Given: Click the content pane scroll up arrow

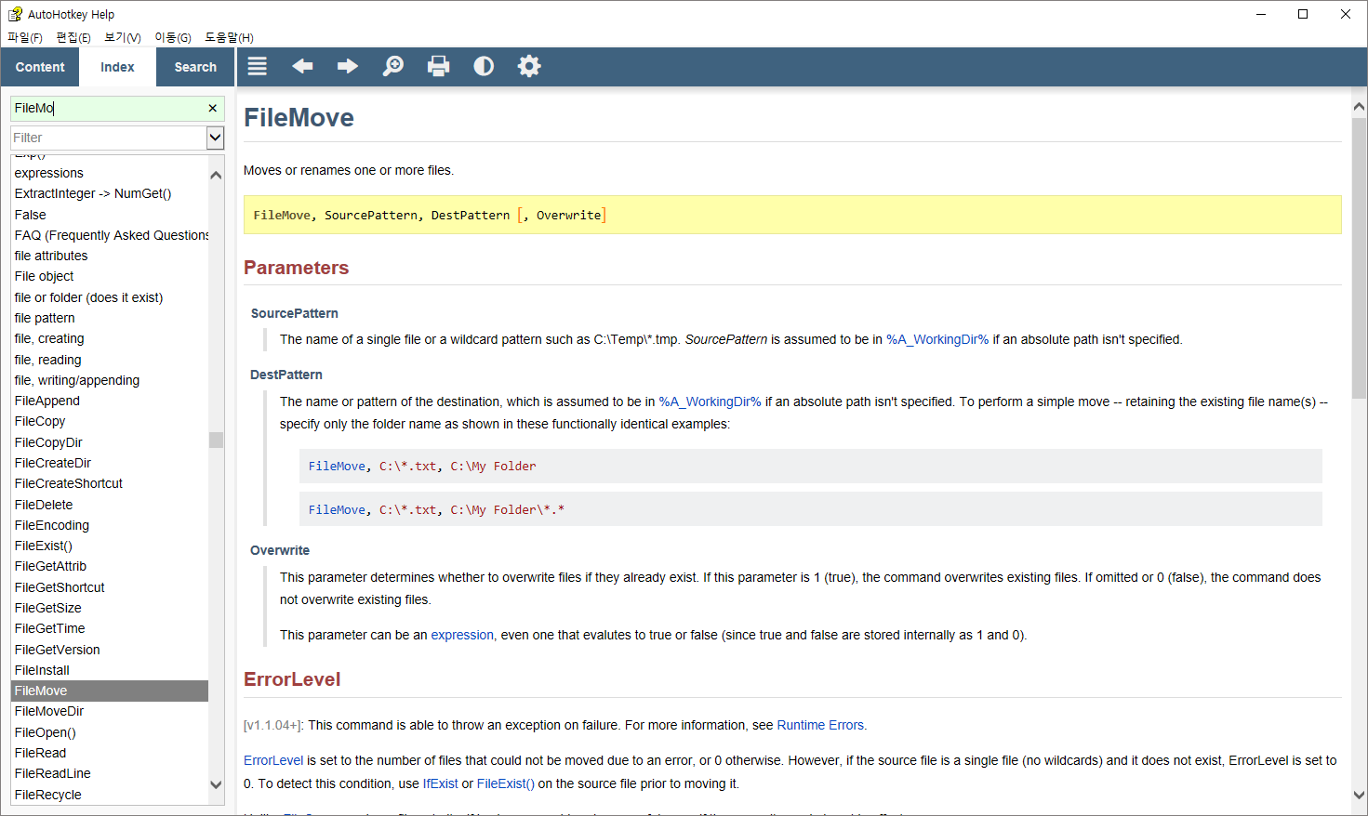Looking at the screenshot, I should click(1359, 107).
